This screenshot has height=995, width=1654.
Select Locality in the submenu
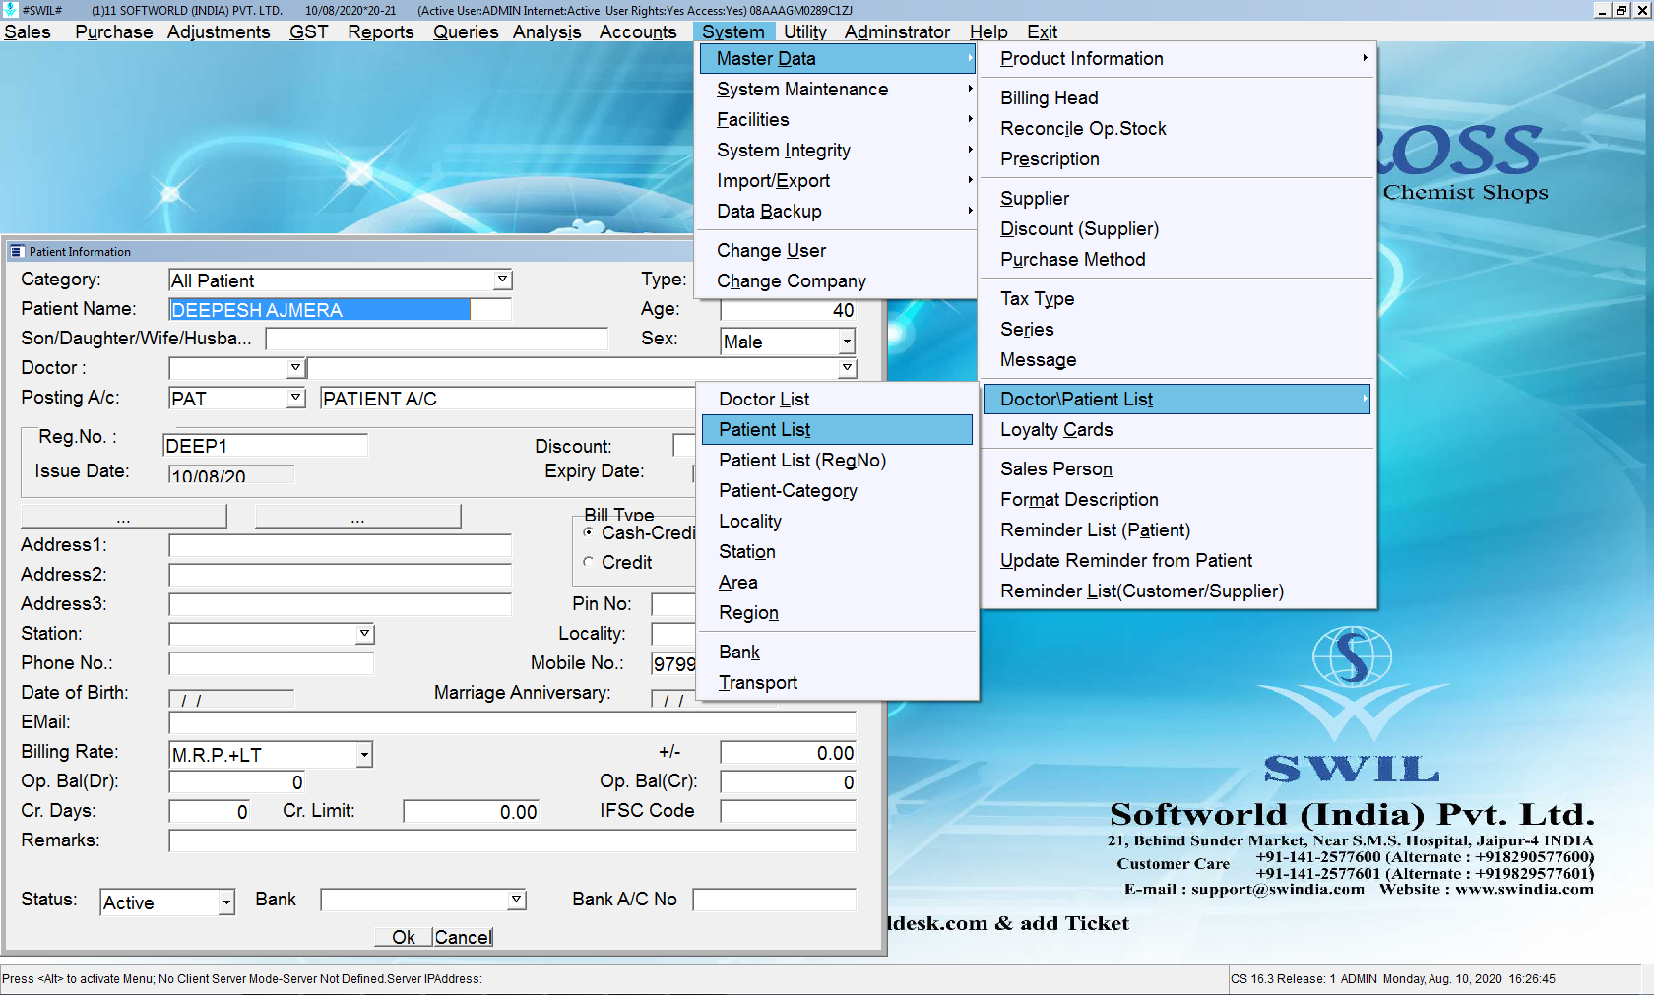tap(837, 521)
